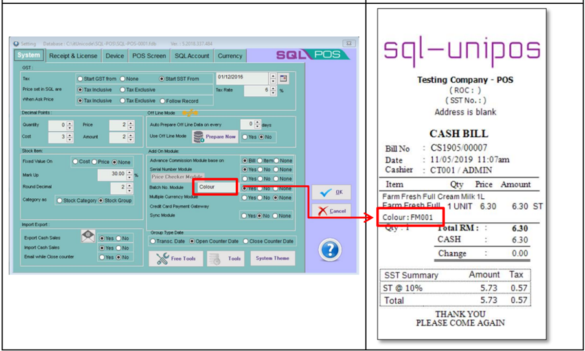Change Quantity decimal points spinner
The image size is (585, 351).
70,125
